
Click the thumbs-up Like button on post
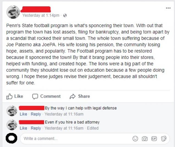coord(15,96)
